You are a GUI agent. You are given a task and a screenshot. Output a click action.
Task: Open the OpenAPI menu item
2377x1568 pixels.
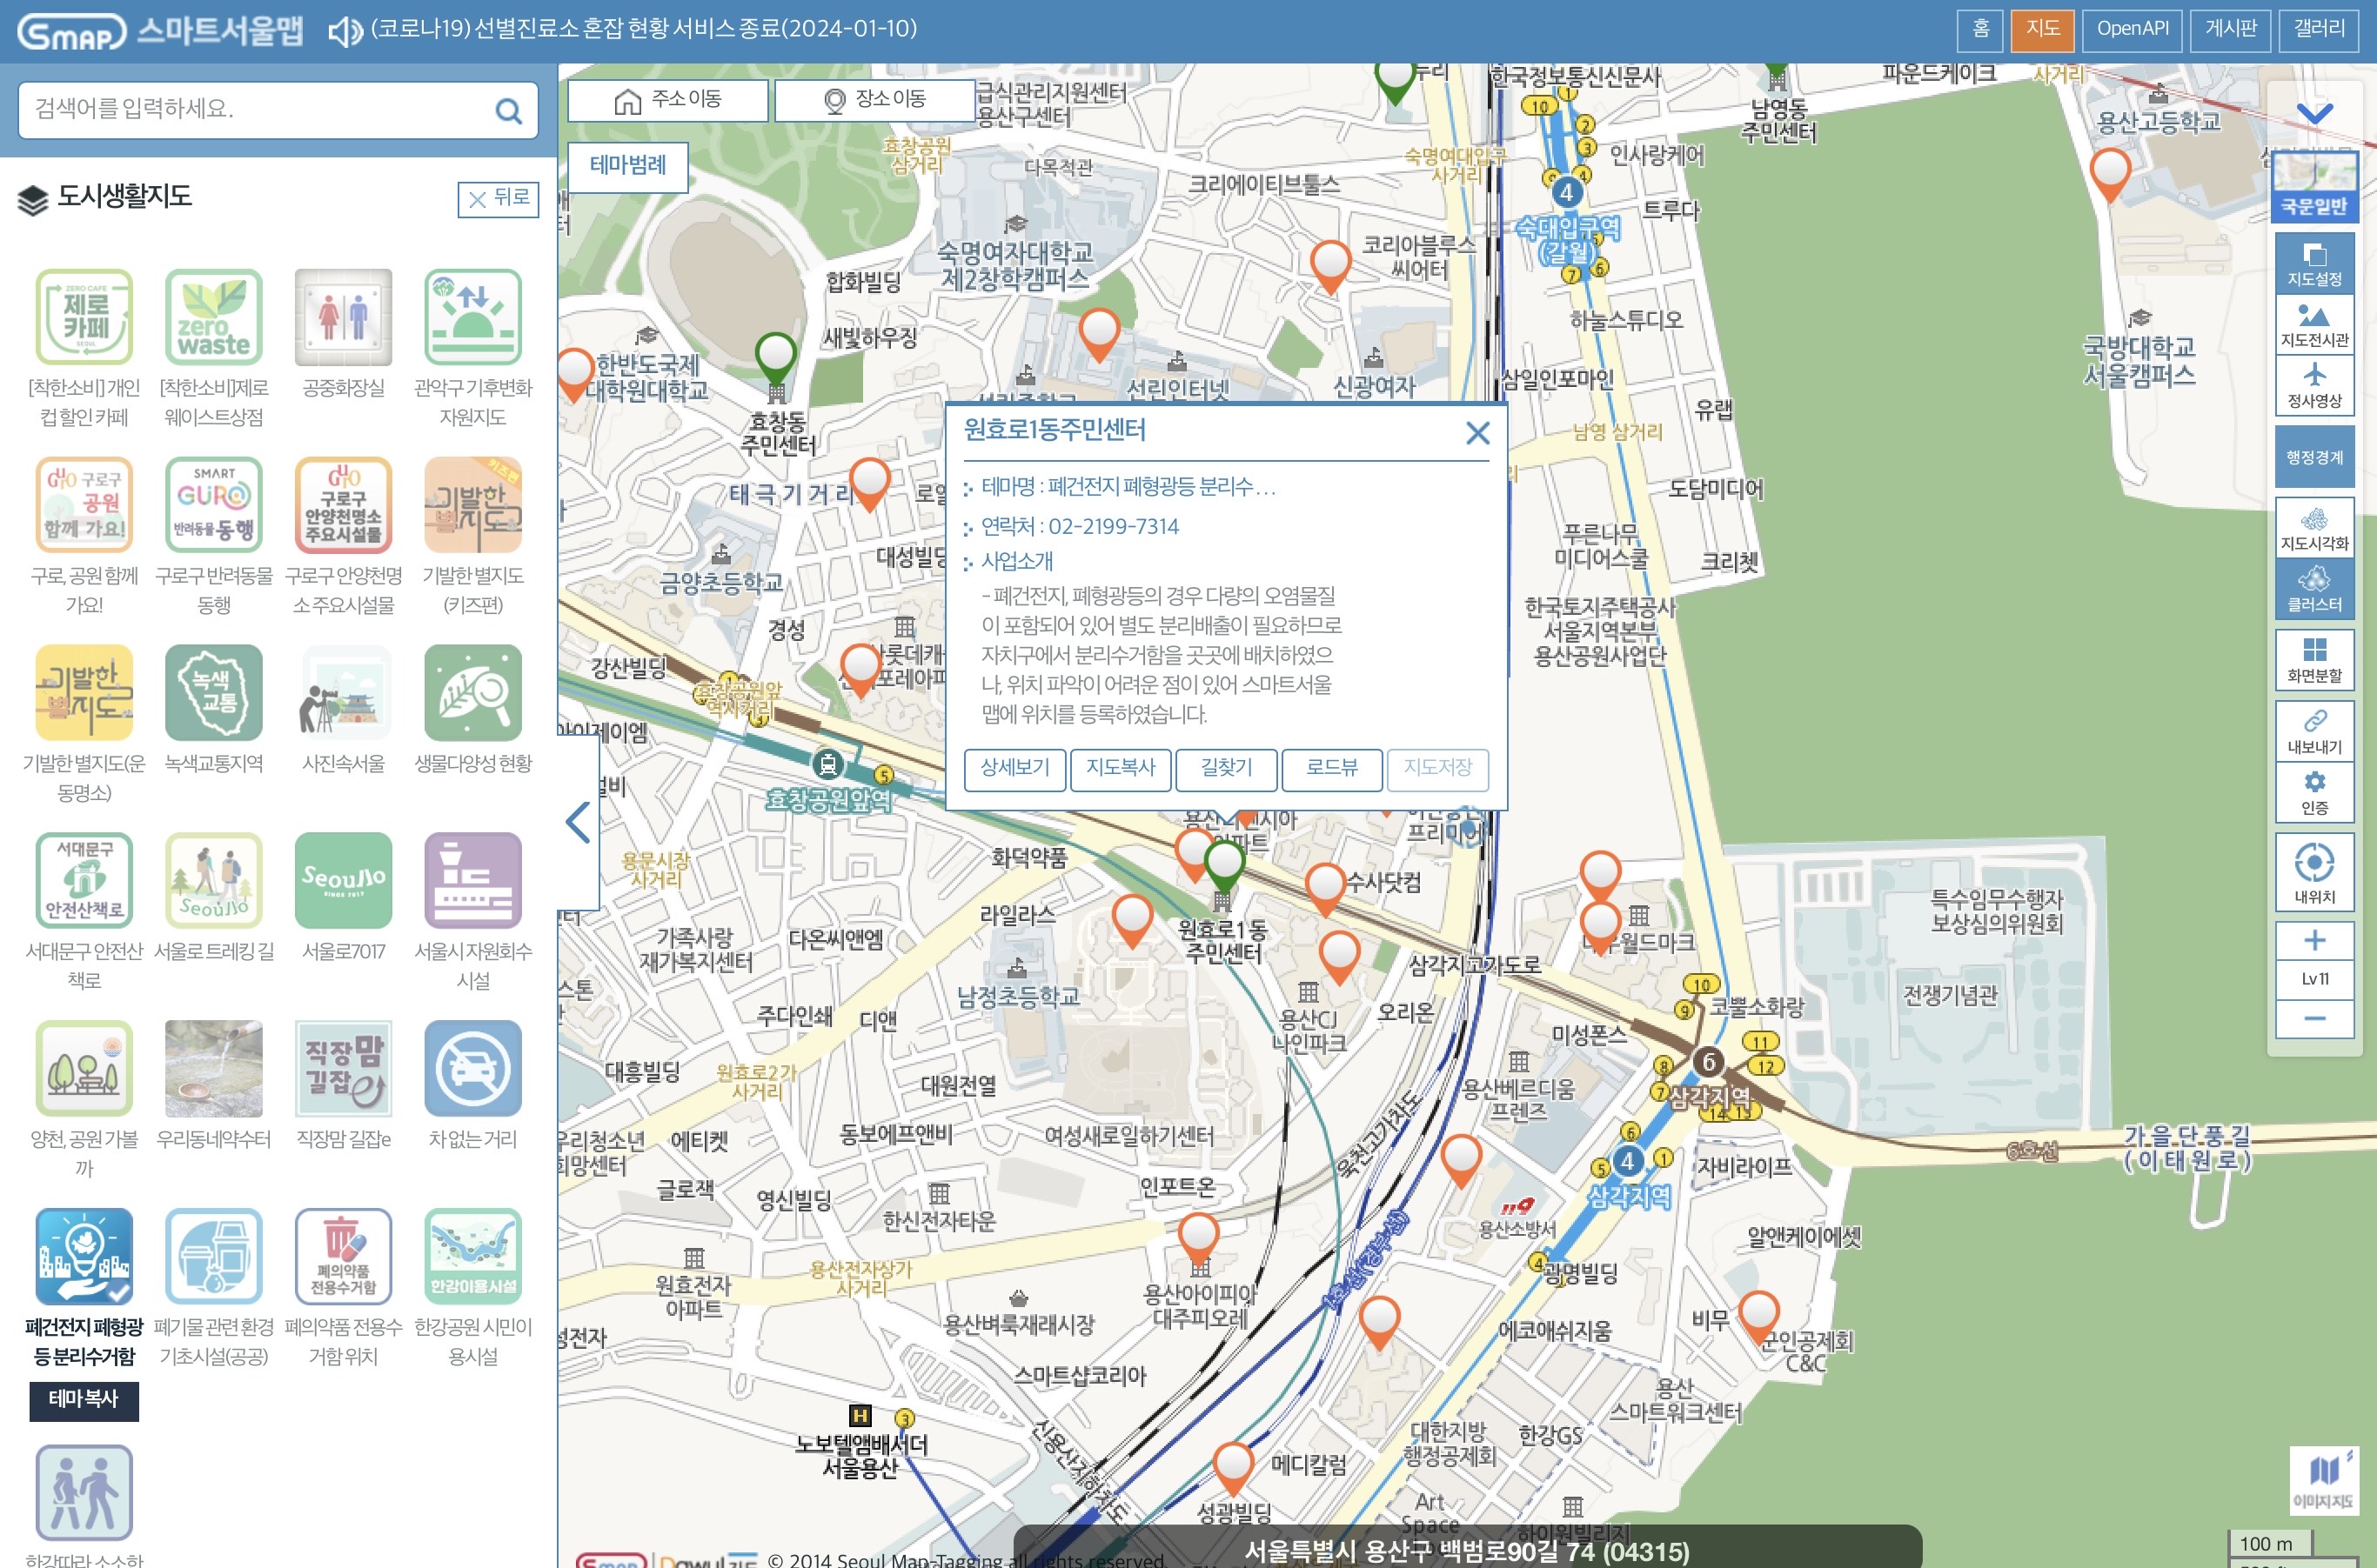[2132, 29]
